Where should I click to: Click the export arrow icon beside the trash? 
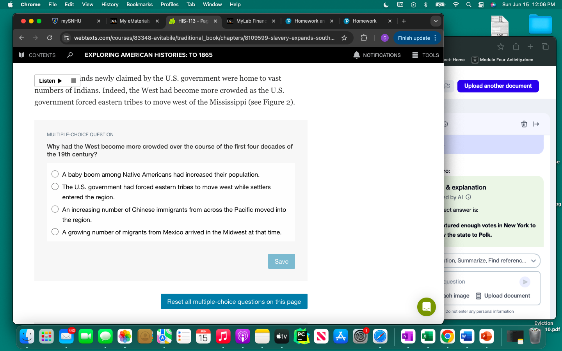tap(536, 124)
